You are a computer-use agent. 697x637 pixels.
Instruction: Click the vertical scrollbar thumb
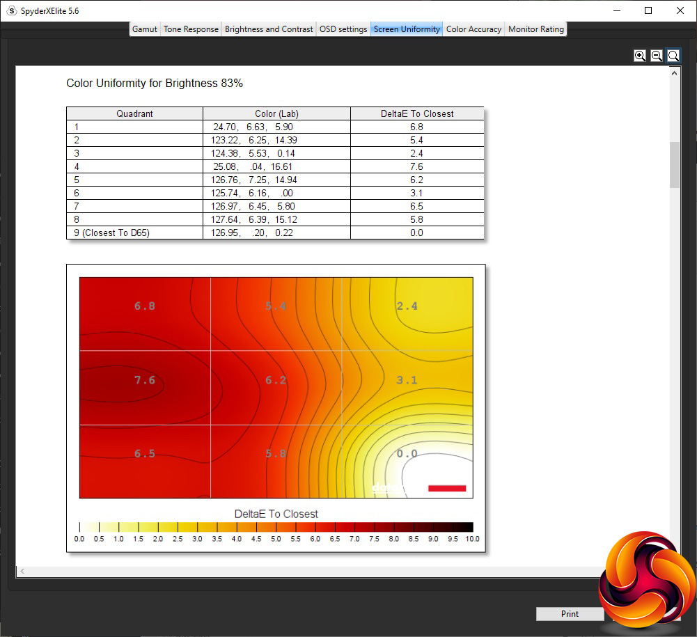675,165
